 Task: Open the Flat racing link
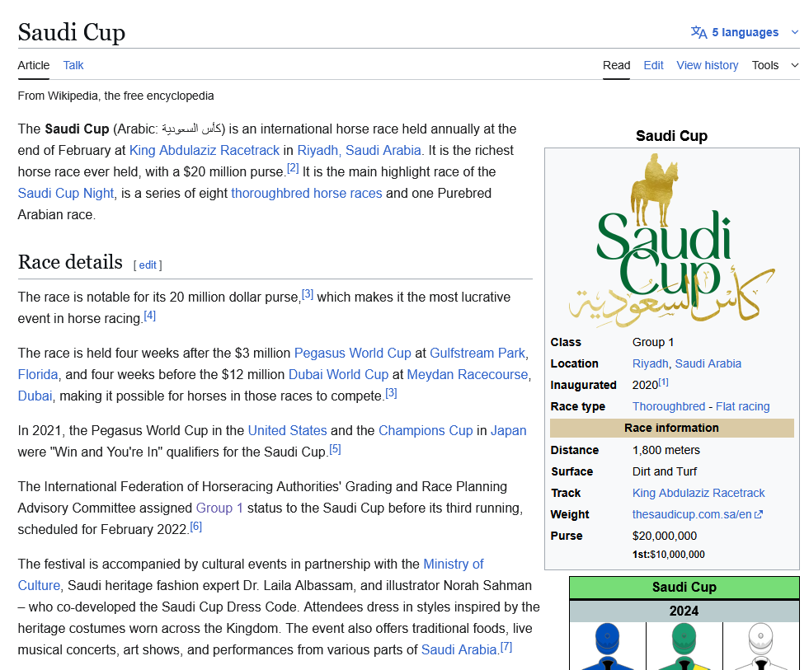coord(742,406)
